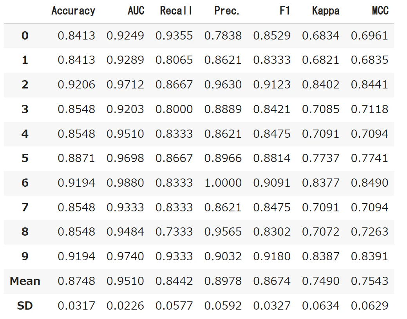Select Accuracy value 0.9206 in row 2

pos(76,85)
